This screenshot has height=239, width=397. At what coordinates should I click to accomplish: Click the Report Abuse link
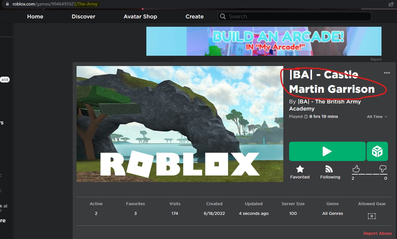pyautogui.click(x=377, y=234)
